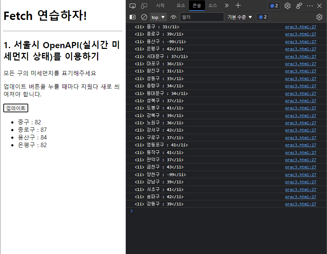Select console log '금천구 : 43'

pos(159,167)
